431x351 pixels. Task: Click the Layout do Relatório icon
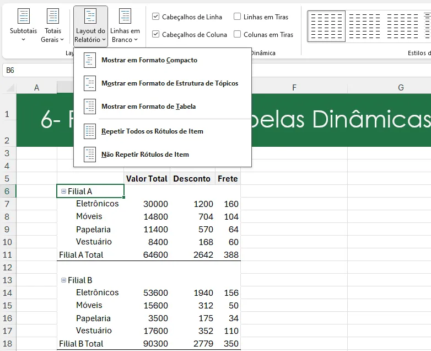[x=90, y=16]
